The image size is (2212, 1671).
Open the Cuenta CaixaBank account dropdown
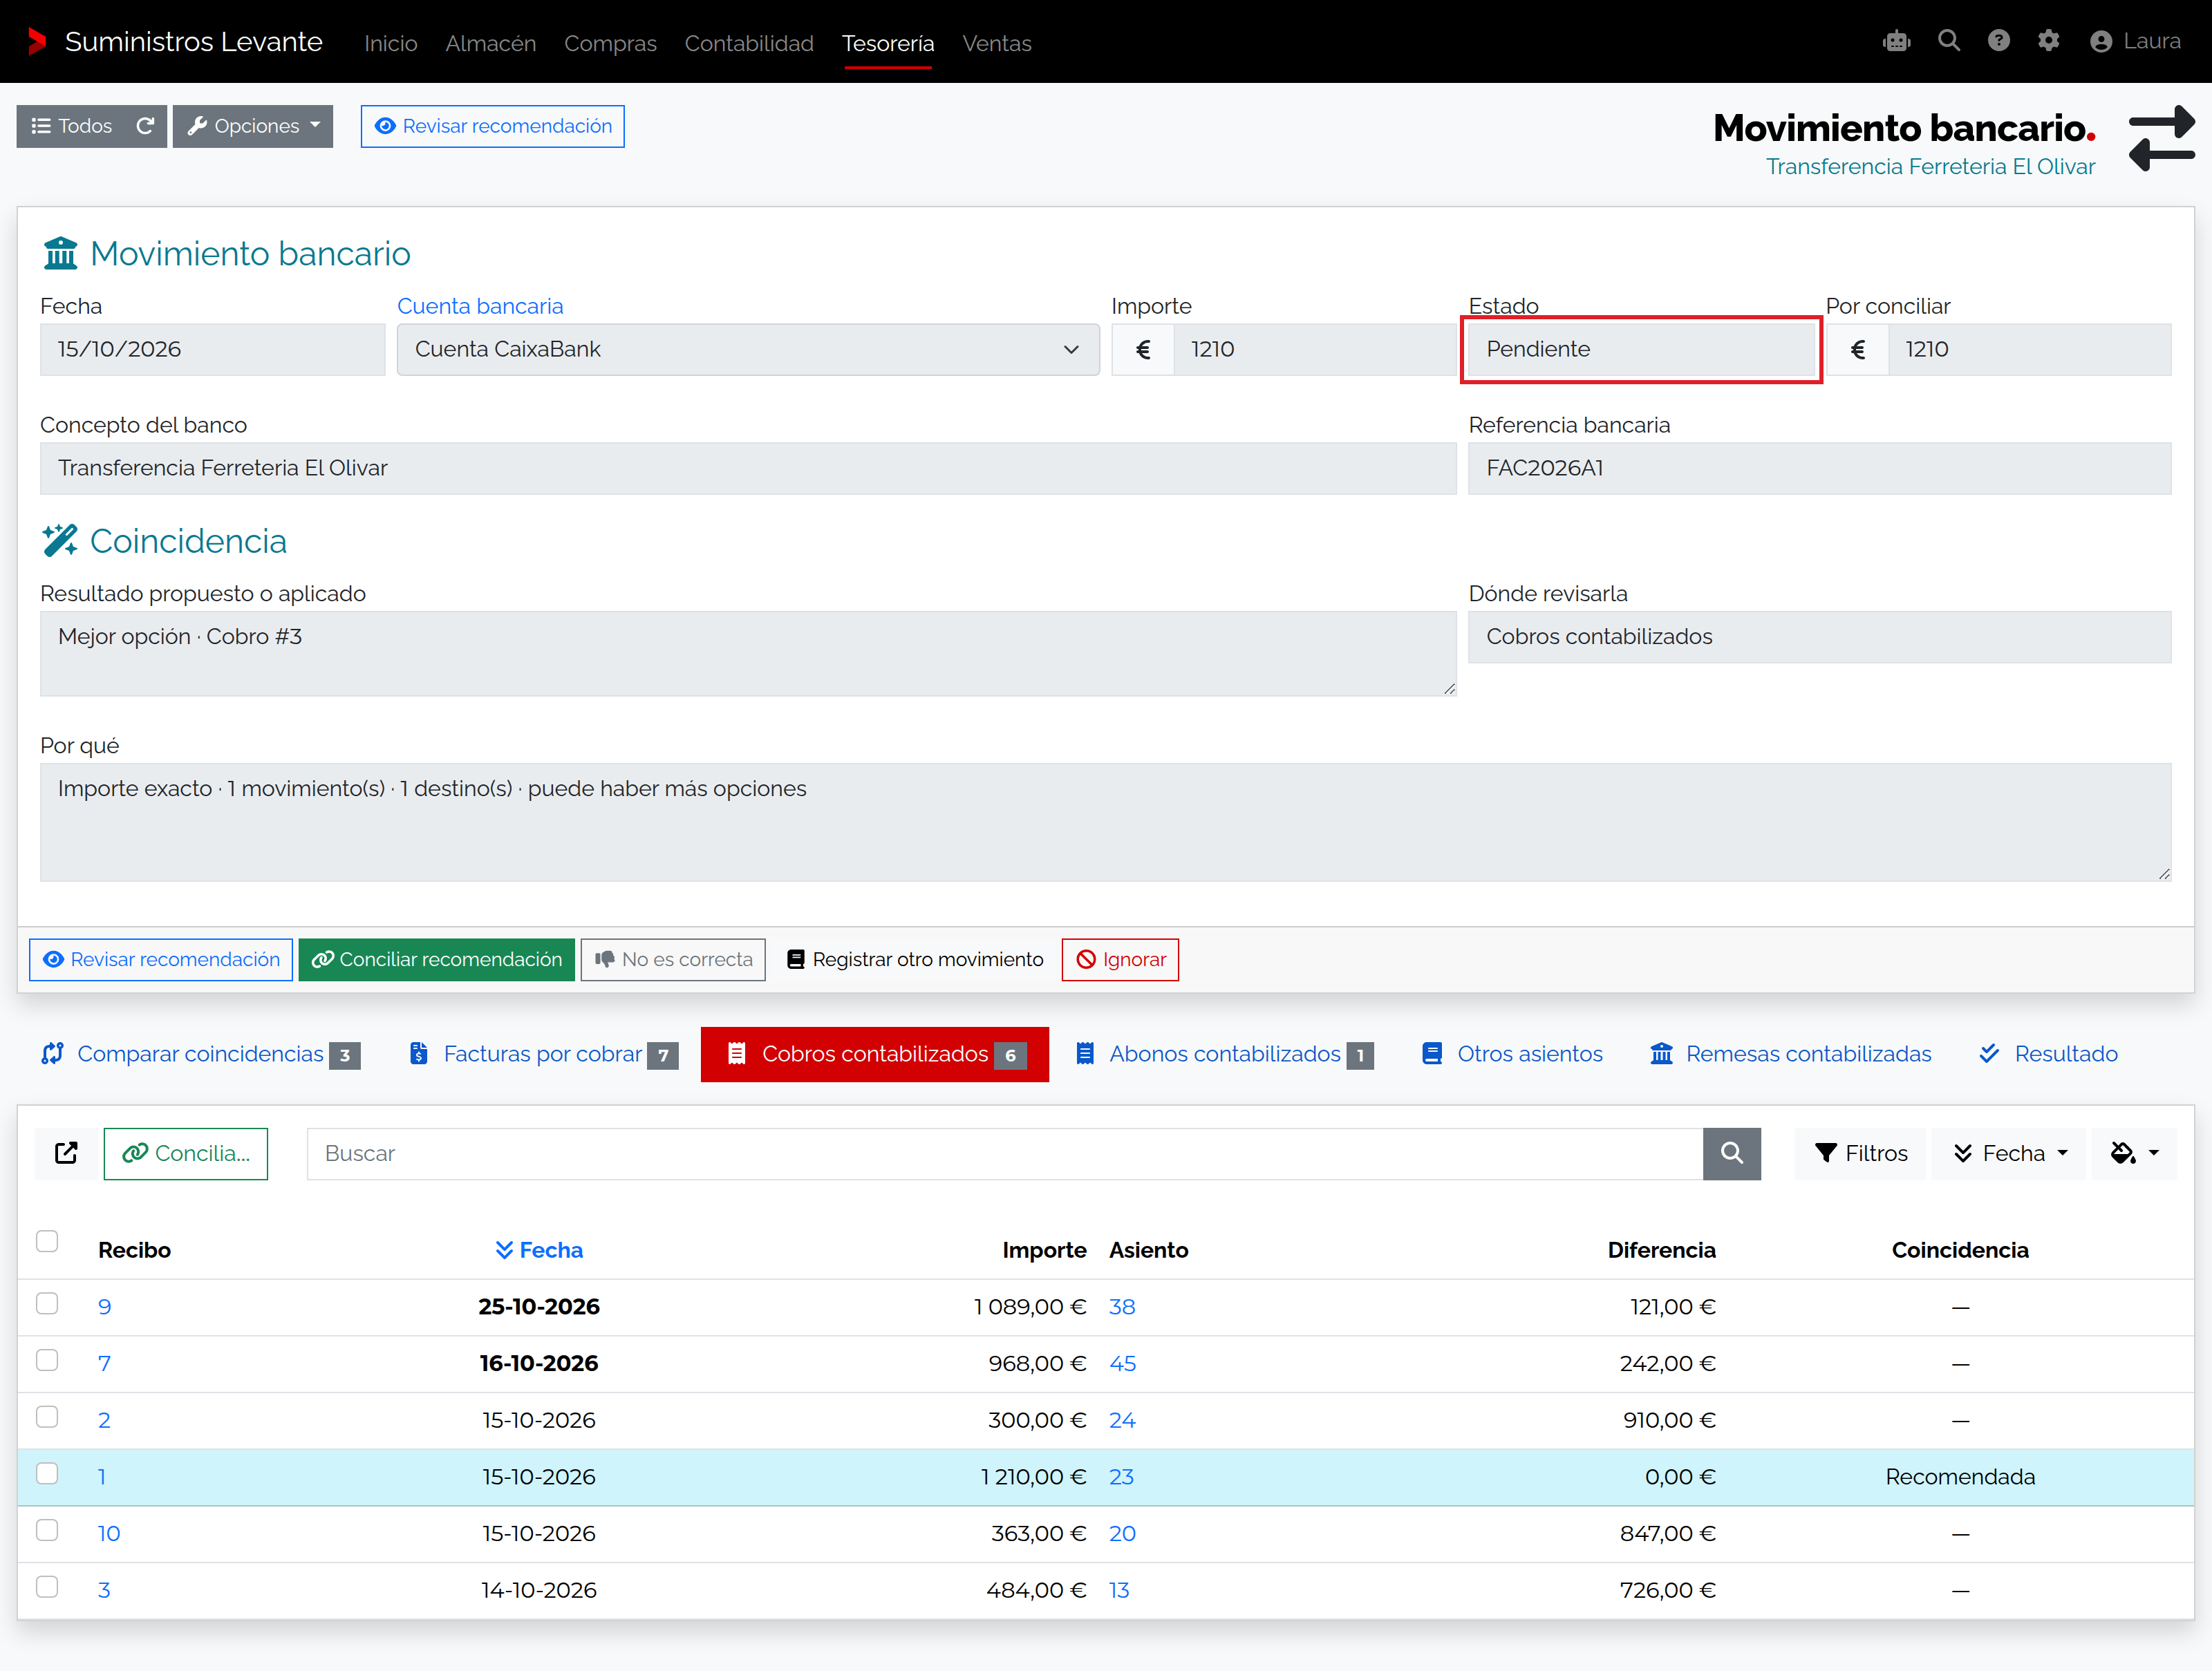[x=748, y=349]
